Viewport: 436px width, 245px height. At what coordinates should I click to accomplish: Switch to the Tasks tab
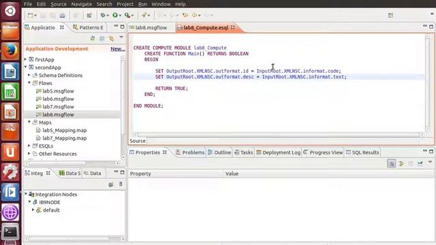[244, 152]
